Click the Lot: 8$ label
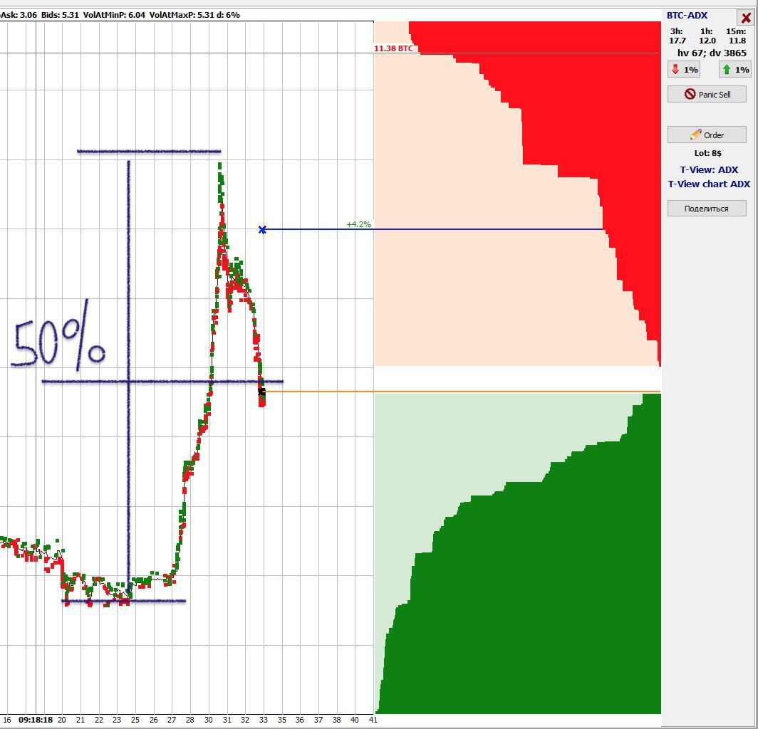 pos(707,153)
